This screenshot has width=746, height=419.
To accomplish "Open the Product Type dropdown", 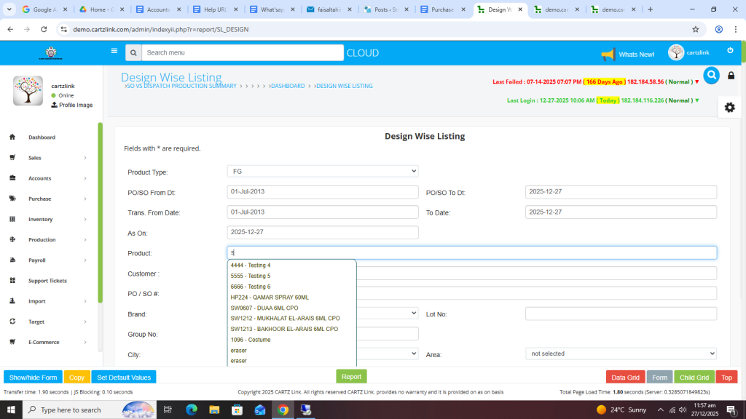I will coord(323,171).
